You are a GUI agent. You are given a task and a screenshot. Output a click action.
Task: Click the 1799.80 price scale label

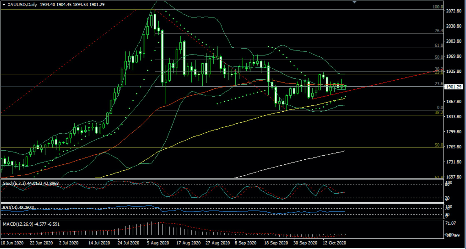click(454, 132)
